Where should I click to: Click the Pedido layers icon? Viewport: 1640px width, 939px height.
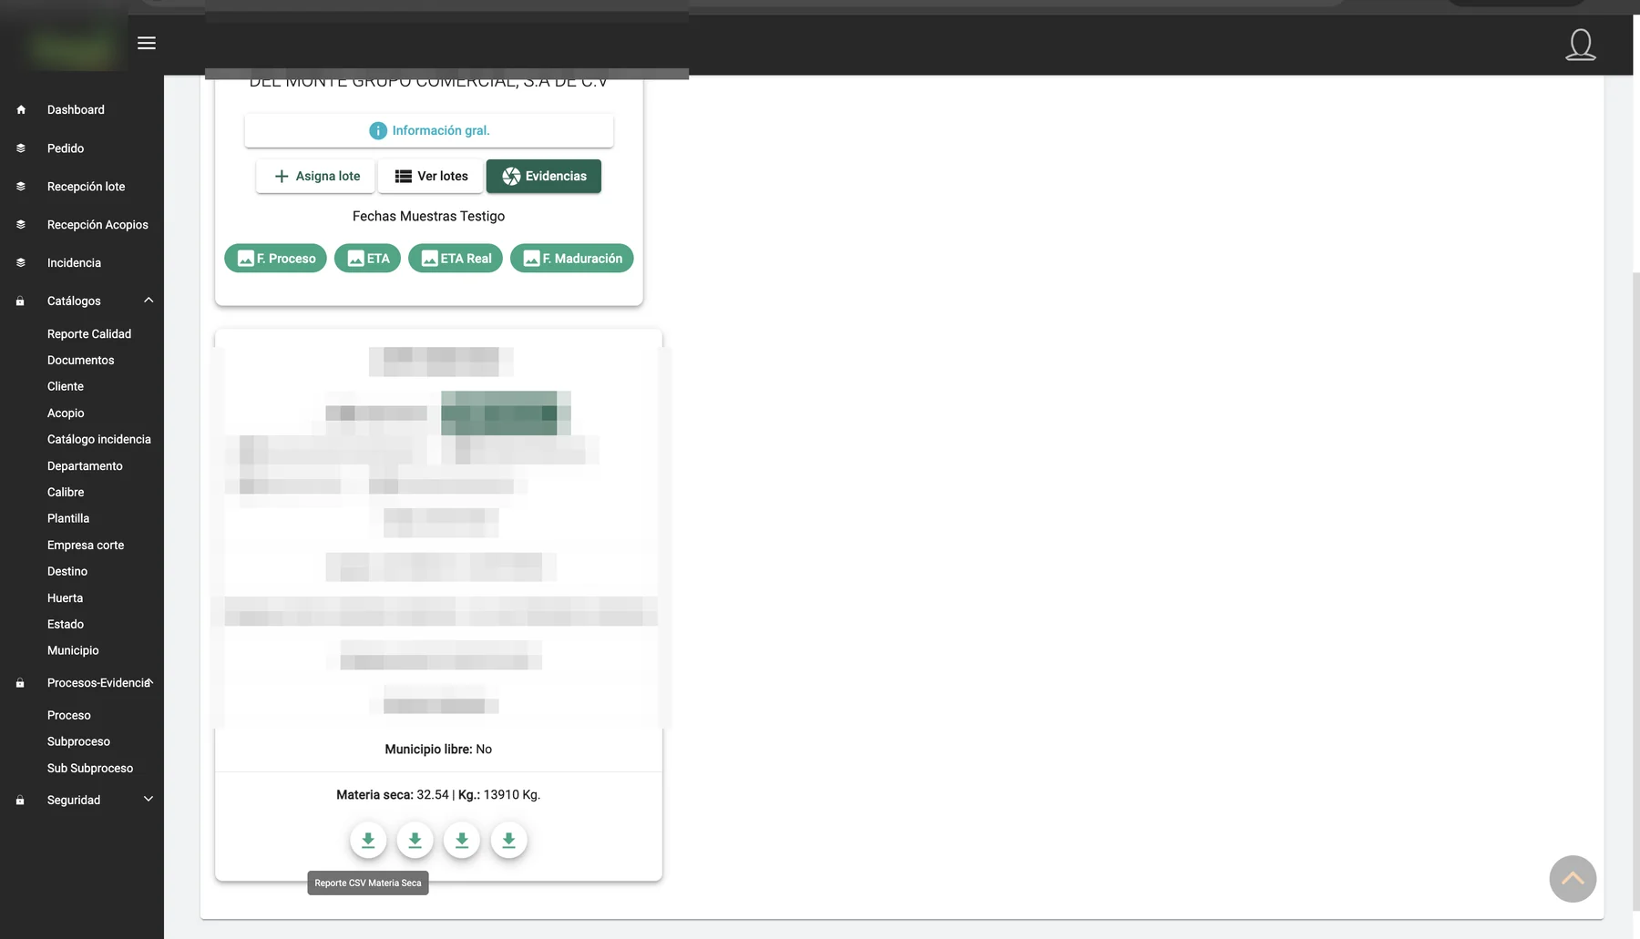pyautogui.click(x=21, y=148)
